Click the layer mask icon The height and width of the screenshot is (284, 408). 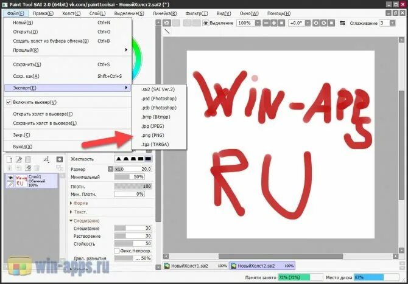tap(60, 159)
